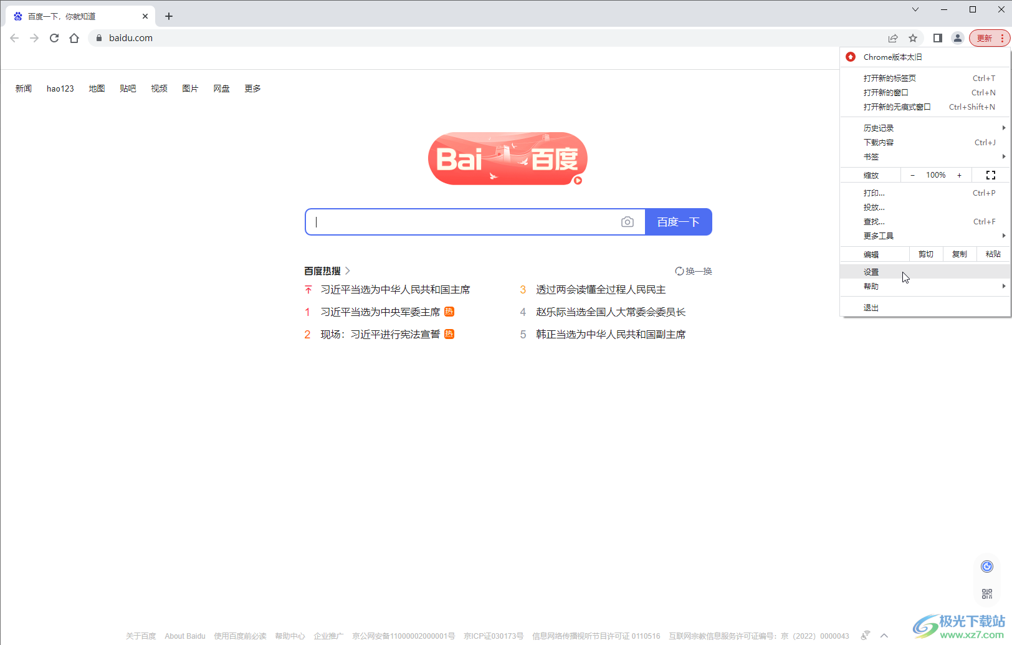This screenshot has height=645, width=1012.
Task: Open the 贴吧 link
Action: 128,88
